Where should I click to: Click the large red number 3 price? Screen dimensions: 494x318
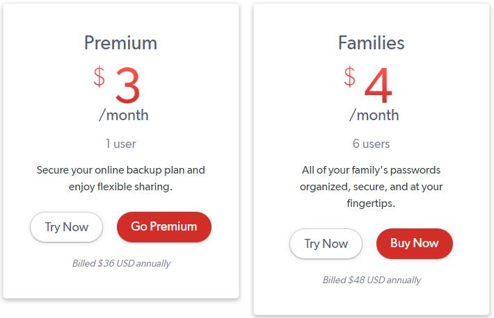tap(127, 85)
